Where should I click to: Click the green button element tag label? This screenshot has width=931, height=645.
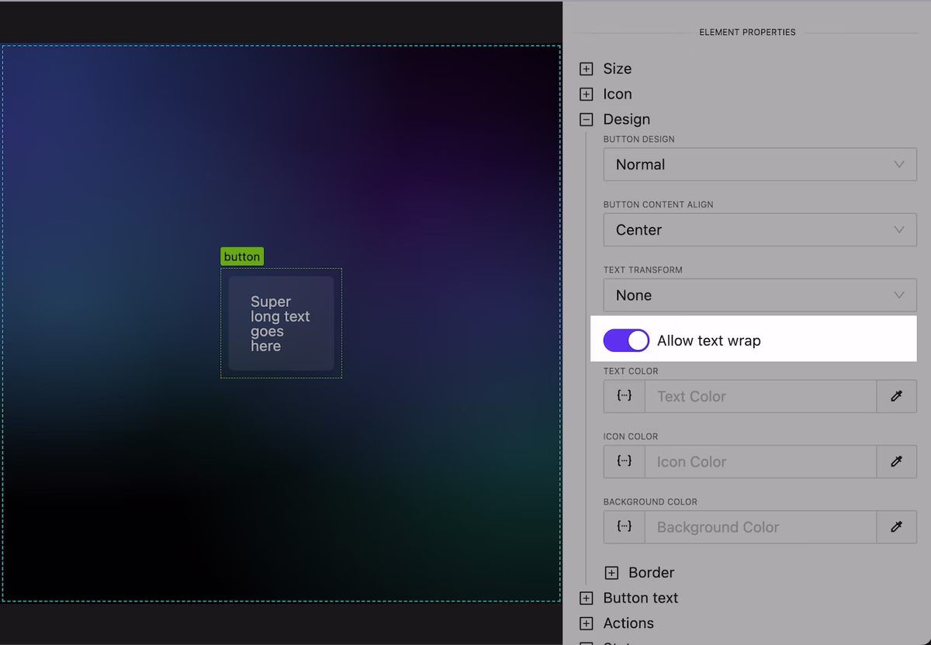tap(241, 256)
